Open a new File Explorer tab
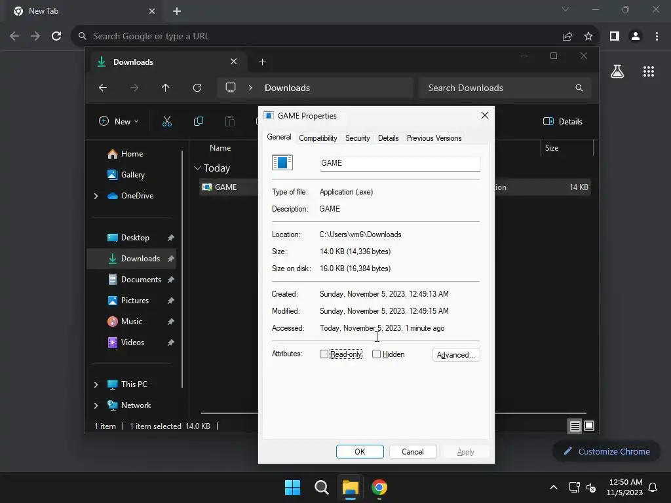The image size is (671, 503). click(262, 62)
